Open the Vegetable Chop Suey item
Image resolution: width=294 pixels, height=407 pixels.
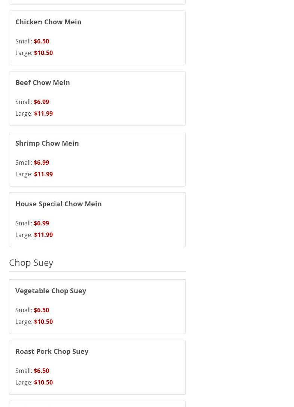click(x=51, y=291)
